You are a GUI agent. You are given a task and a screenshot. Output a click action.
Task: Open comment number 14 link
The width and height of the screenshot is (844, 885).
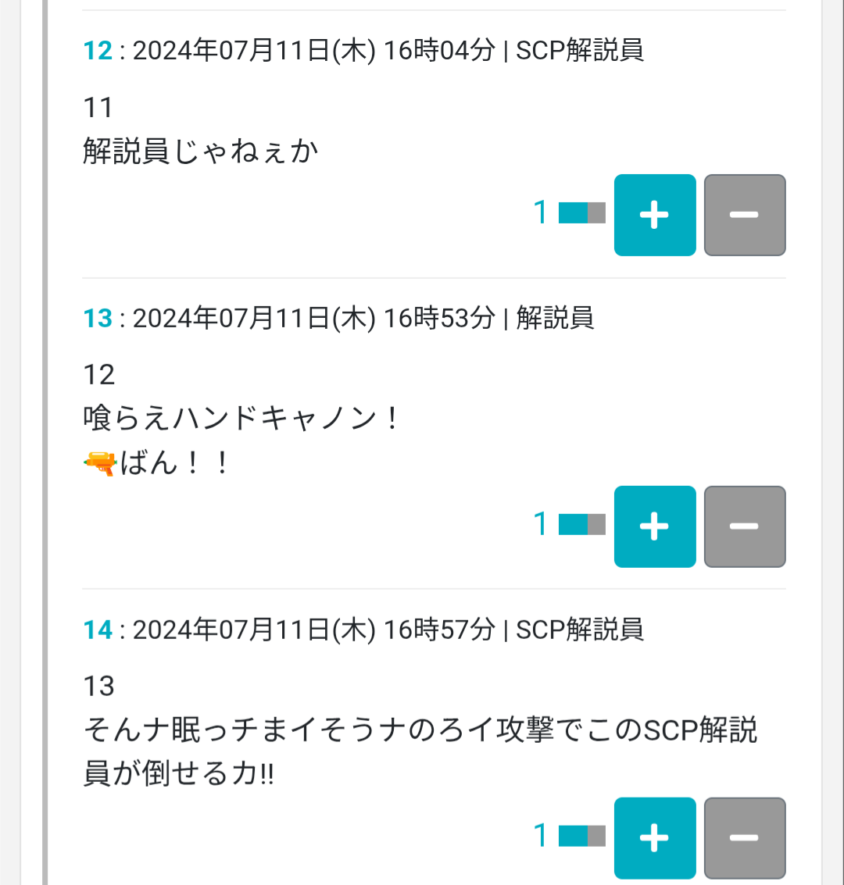tap(98, 630)
